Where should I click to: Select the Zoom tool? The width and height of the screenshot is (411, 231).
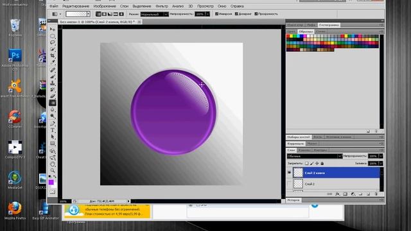(x=53, y=171)
